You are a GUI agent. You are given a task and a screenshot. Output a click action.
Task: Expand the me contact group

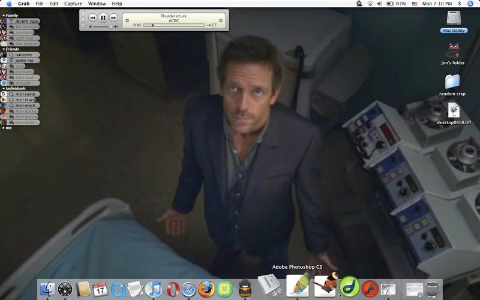click(x=4, y=128)
